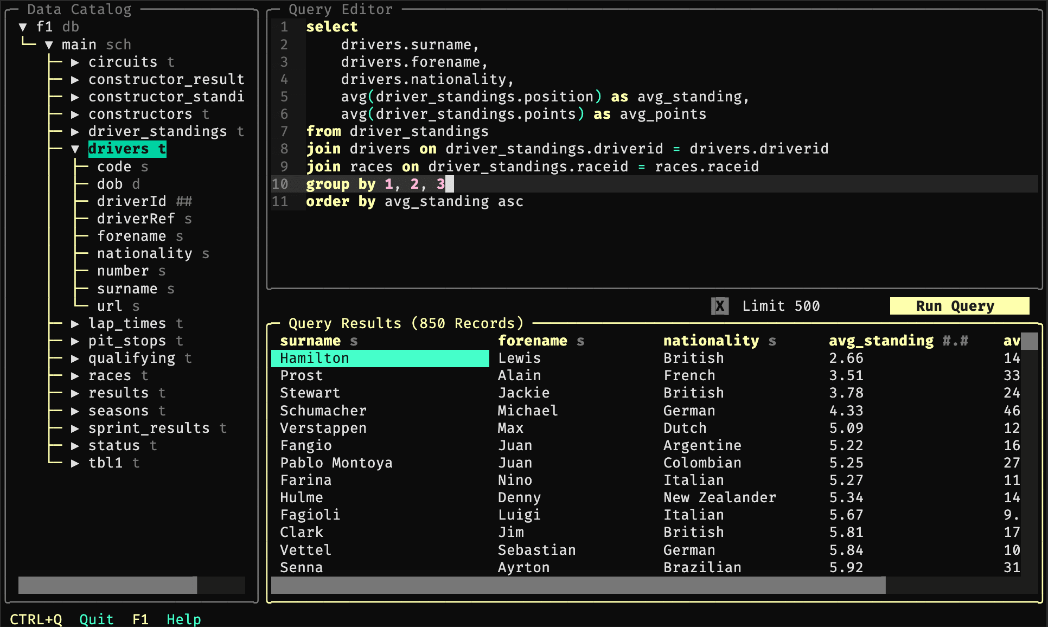
Task: Click the "##" integer icon beside driverId
Action: (184, 201)
